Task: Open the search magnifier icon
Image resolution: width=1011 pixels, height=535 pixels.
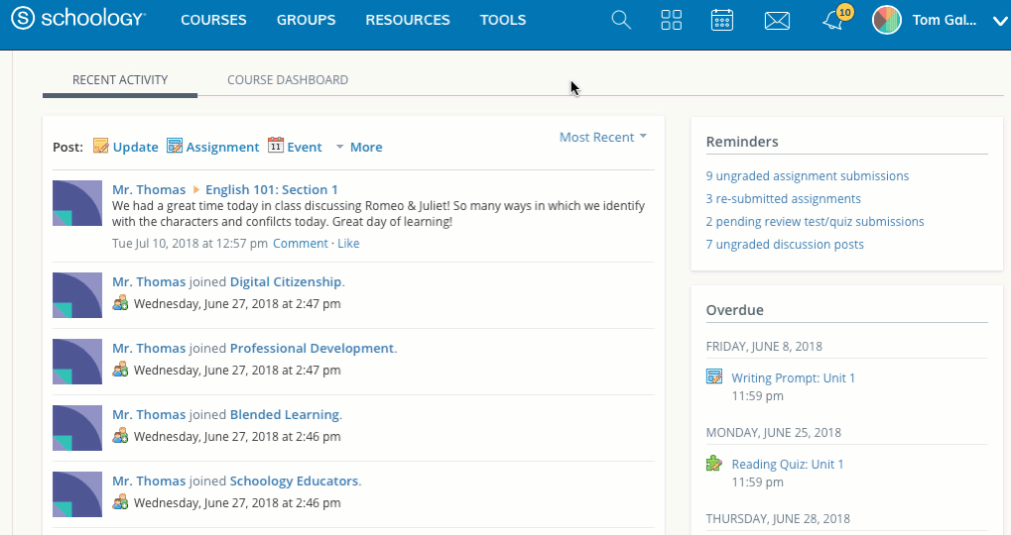Action: coord(621,20)
